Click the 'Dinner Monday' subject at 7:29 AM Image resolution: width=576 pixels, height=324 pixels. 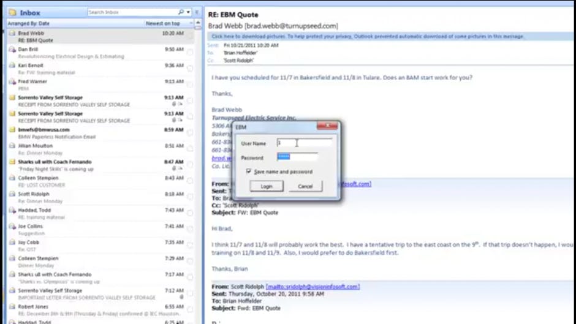pos(36,266)
